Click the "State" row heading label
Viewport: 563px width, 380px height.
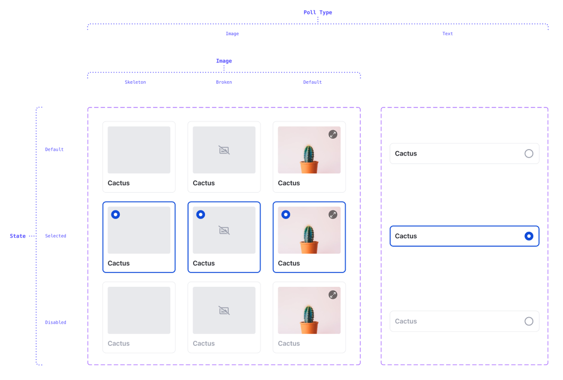pos(18,236)
